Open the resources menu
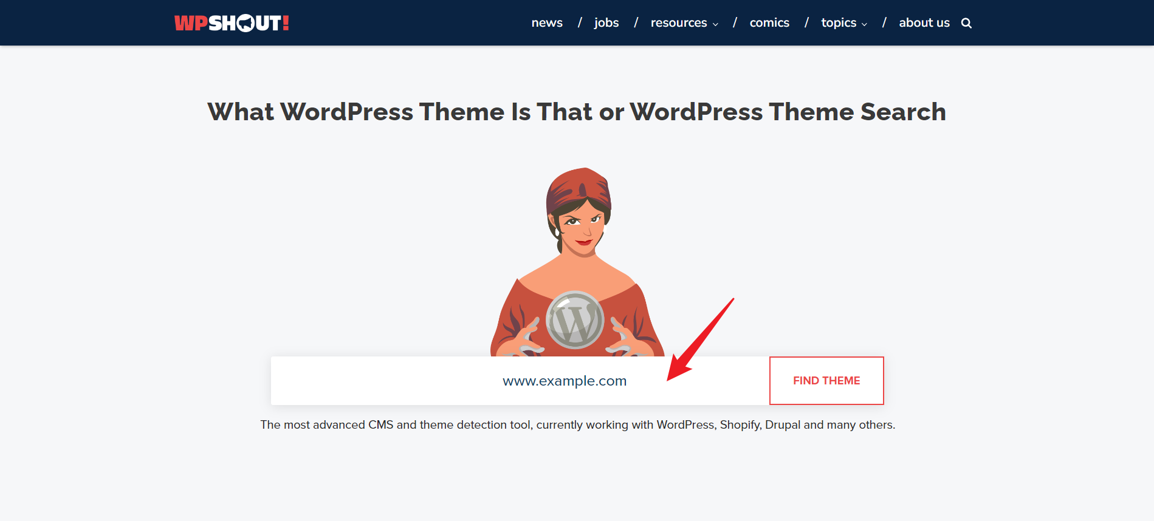Viewport: 1154px width, 521px height. coord(679,22)
